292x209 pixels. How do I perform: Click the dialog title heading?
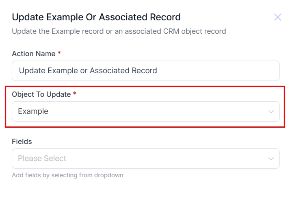pyautogui.click(x=96, y=17)
